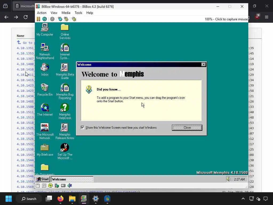Image resolution: width=273 pixels, height=205 pixels.
Task: Open 4.10.1538 entry in browser list
Action: [x=25, y=149]
